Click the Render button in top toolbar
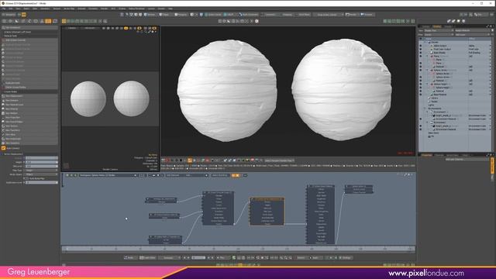 (352, 15)
